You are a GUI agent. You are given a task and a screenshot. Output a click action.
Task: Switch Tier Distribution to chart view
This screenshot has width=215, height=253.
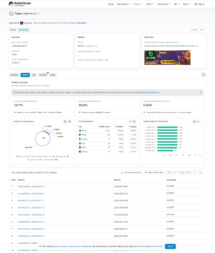(x=134, y=122)
